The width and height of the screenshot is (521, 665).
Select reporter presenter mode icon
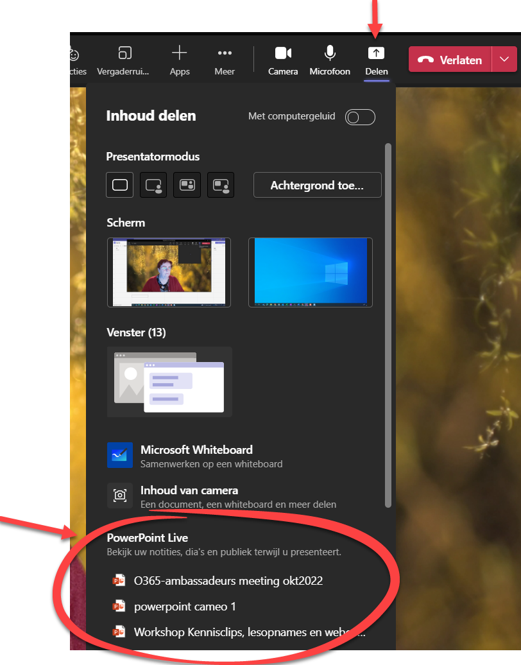click(221, 185)
